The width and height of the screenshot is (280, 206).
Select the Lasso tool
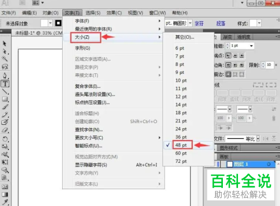point(4,67)
